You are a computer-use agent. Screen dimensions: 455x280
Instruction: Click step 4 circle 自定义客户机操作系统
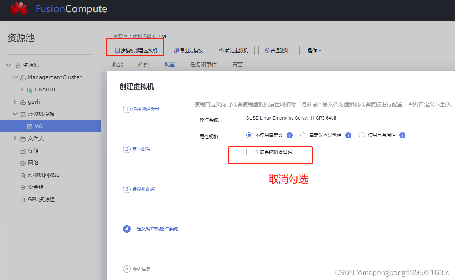[x=127, y=229]
